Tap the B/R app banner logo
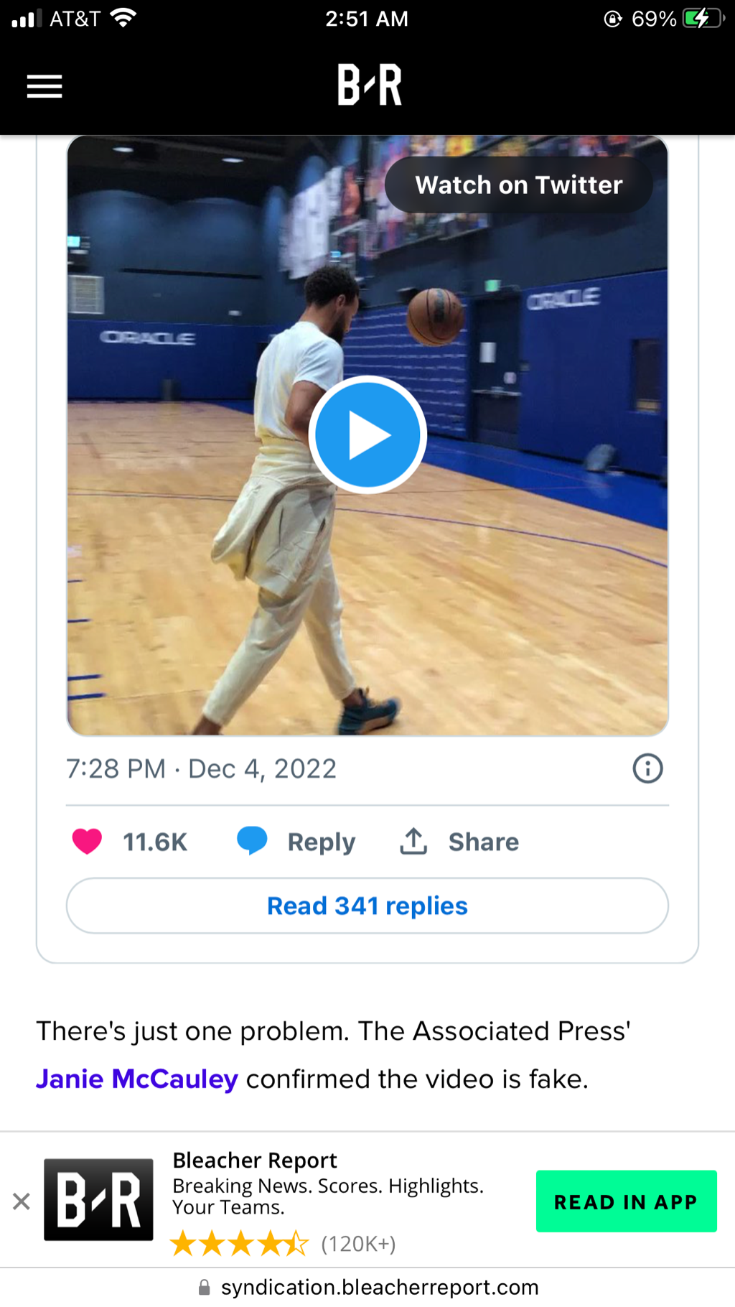The width and height of the screenshot is (735, 1307). coord(98,1199)
